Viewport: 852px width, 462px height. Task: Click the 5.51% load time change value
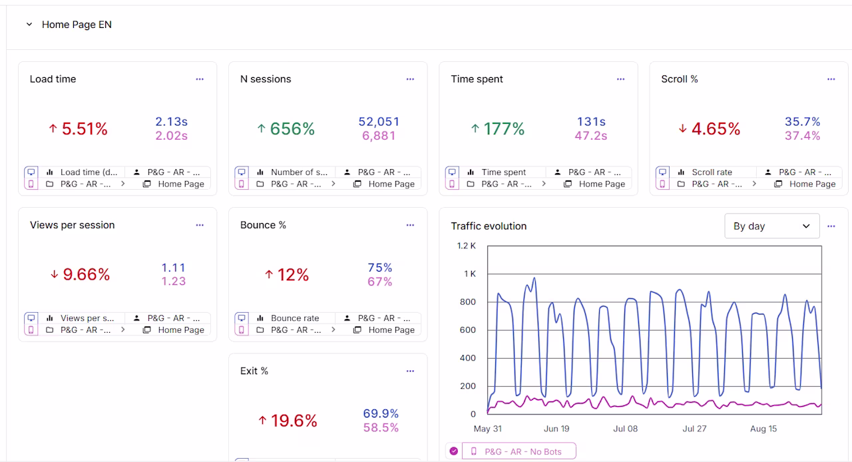pyautogui.click(x=85, y=128)
